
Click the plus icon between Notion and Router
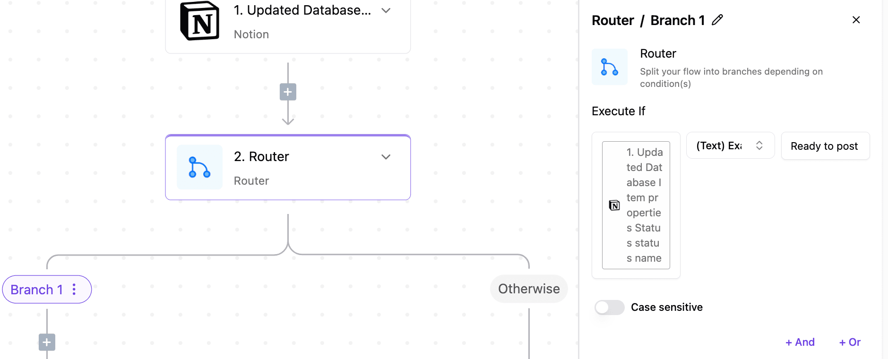[288, 92]
